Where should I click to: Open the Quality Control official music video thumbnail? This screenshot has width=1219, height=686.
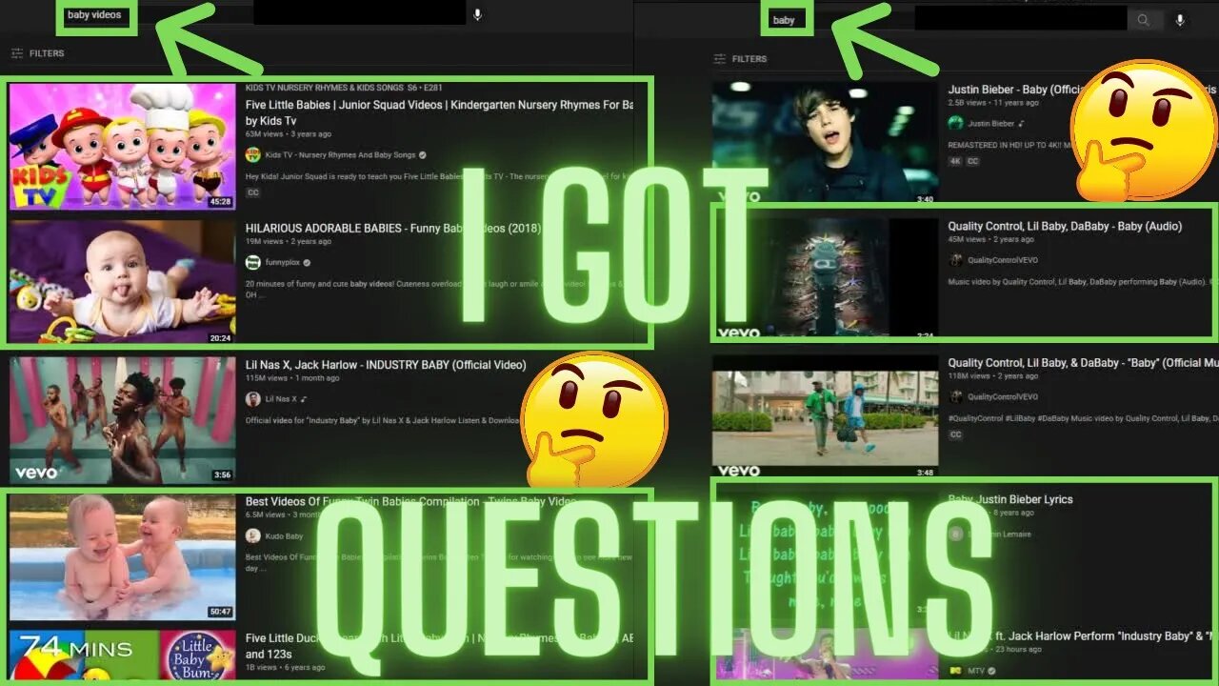click(825, 414)
